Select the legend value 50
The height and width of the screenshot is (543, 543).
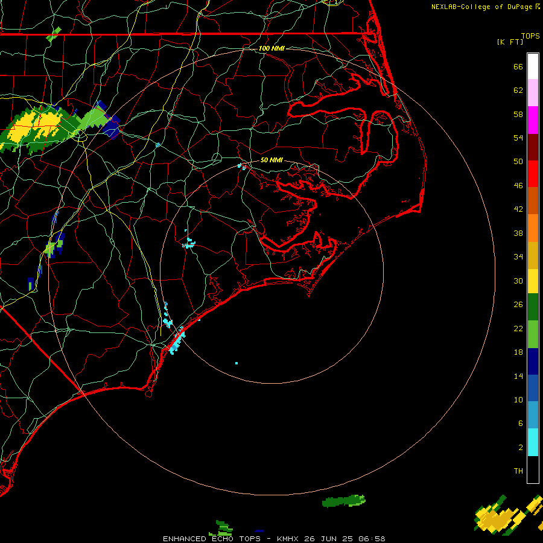(518, 162)
